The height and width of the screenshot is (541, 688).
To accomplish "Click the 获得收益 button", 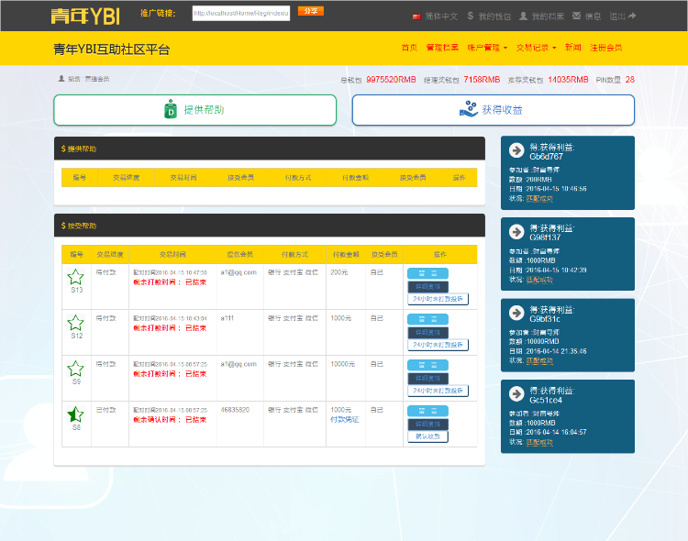I will coord(493,110).
